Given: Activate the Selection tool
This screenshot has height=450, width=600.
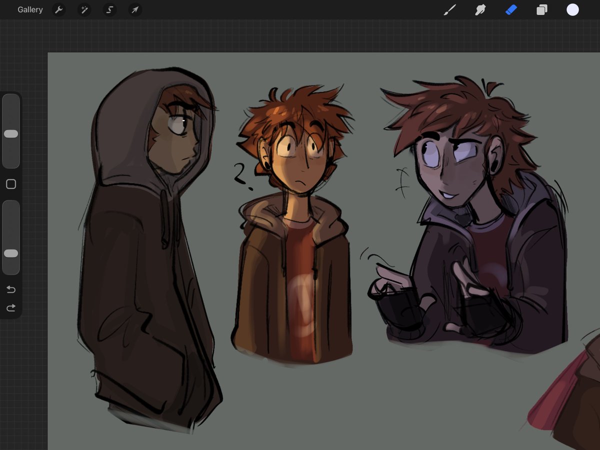Looking at the screenshot, I should (109, 10).
